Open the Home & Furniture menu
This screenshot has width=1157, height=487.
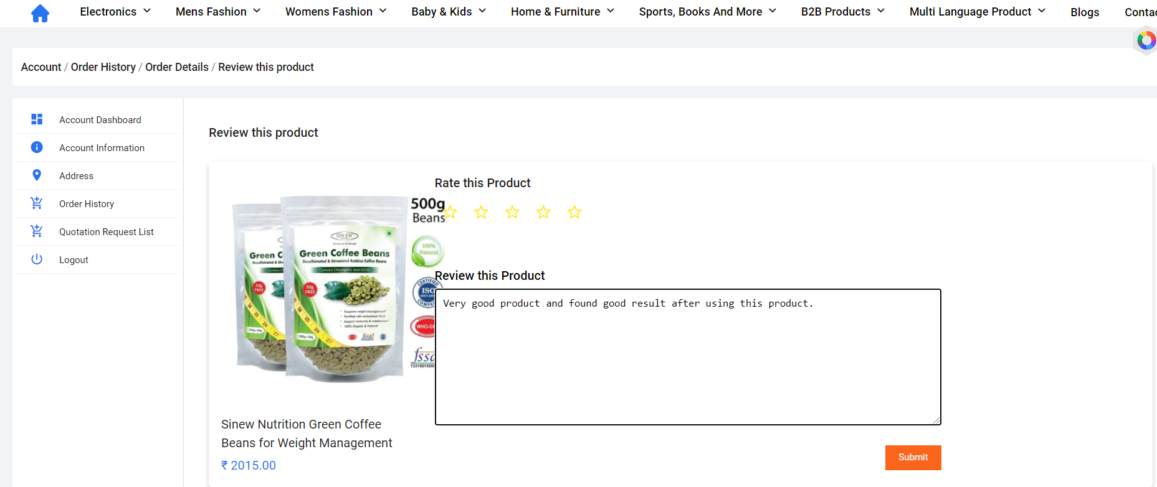click(563, 12)
